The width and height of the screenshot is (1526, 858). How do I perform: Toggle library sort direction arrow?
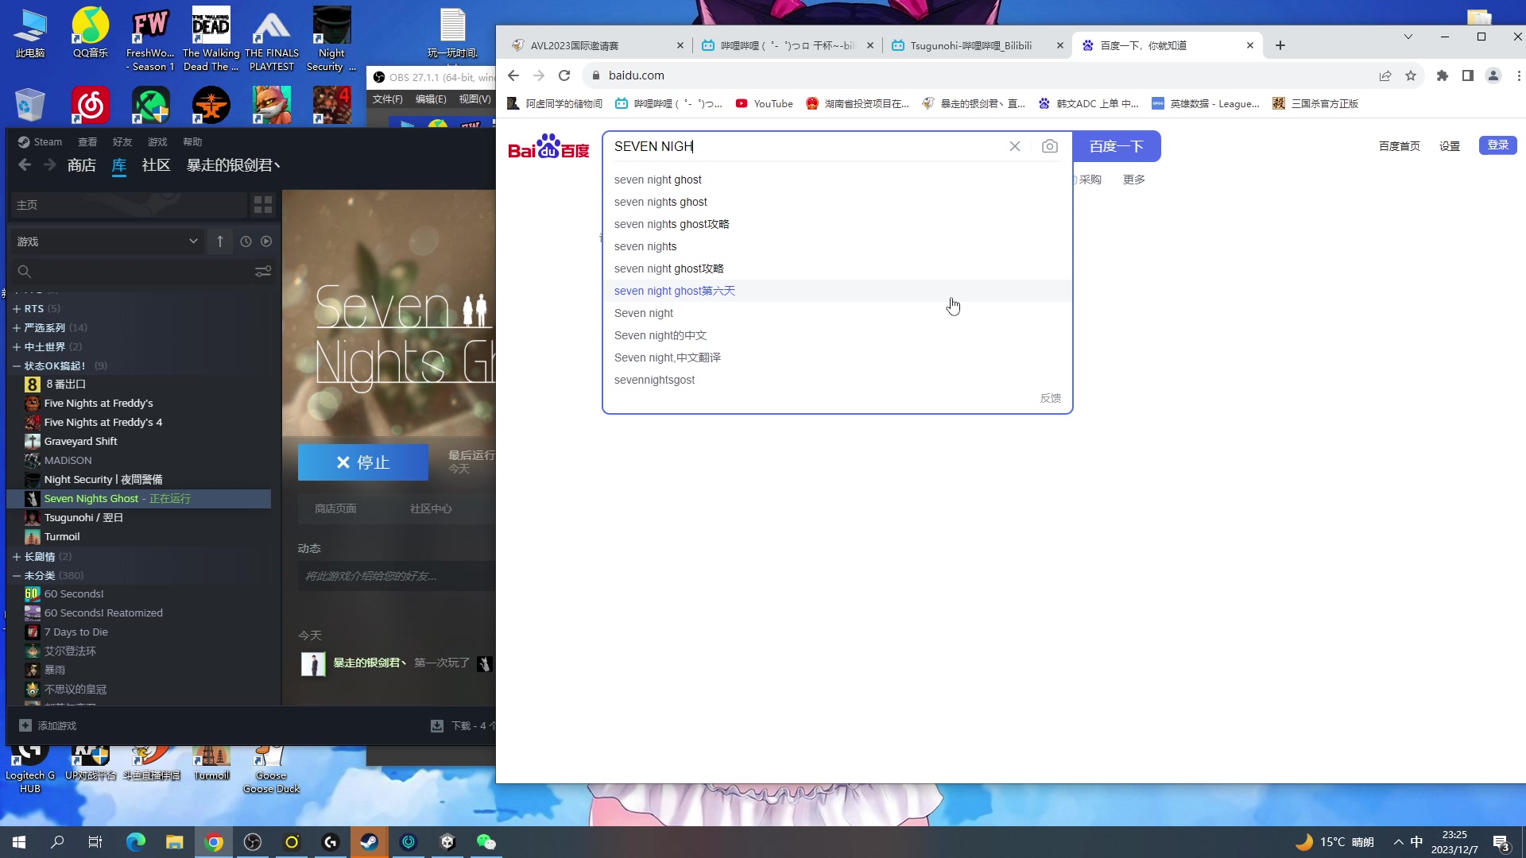coord(220,242)
